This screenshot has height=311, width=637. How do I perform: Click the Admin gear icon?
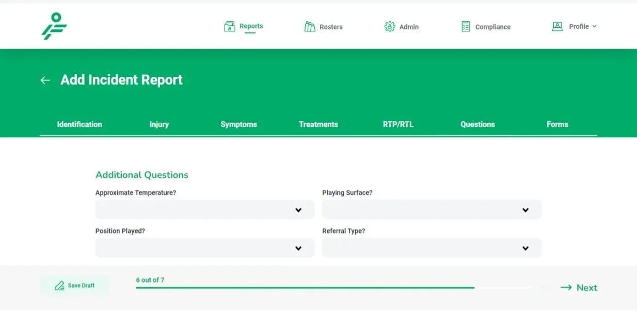coord(391,26)
